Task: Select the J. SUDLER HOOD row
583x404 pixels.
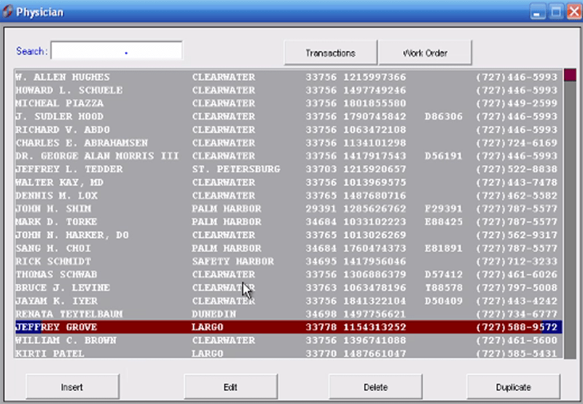Action: click(289, 116)
